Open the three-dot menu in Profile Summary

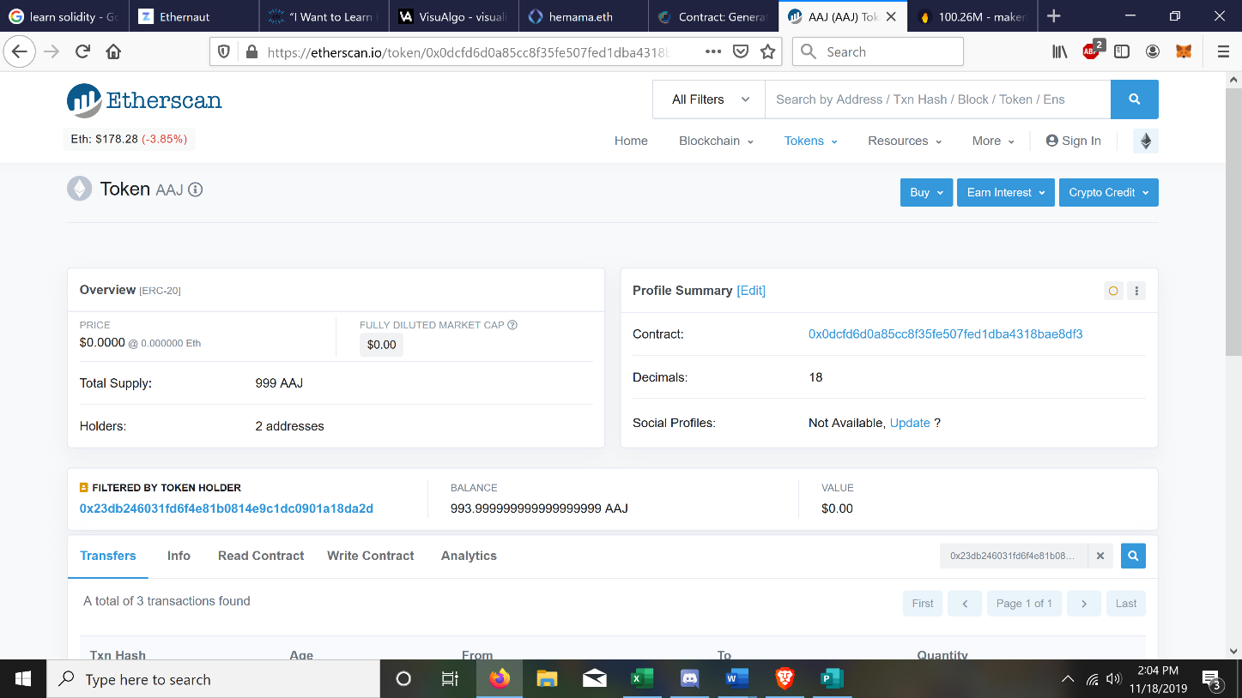pyautogui.click(x=1136, y=291)
